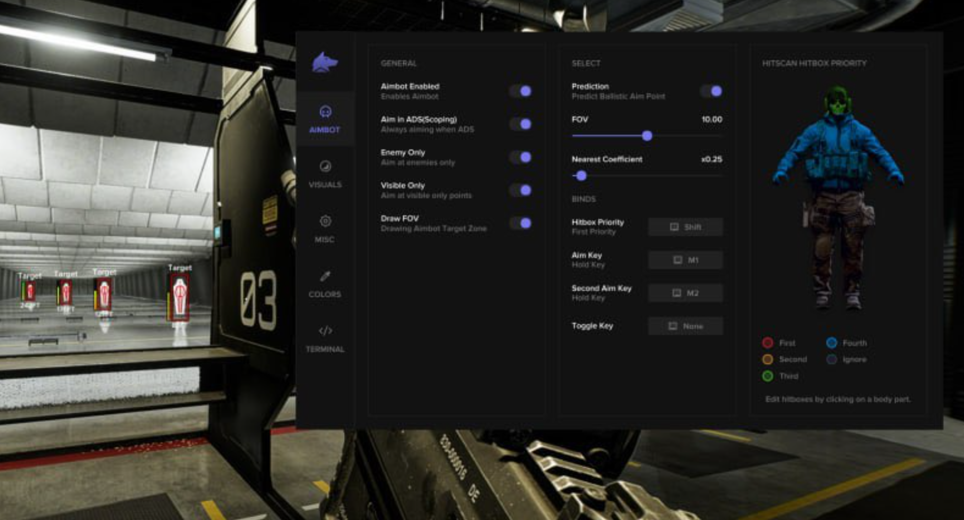
Task: Open the Terminal code icon
Action: pos(325,331)
